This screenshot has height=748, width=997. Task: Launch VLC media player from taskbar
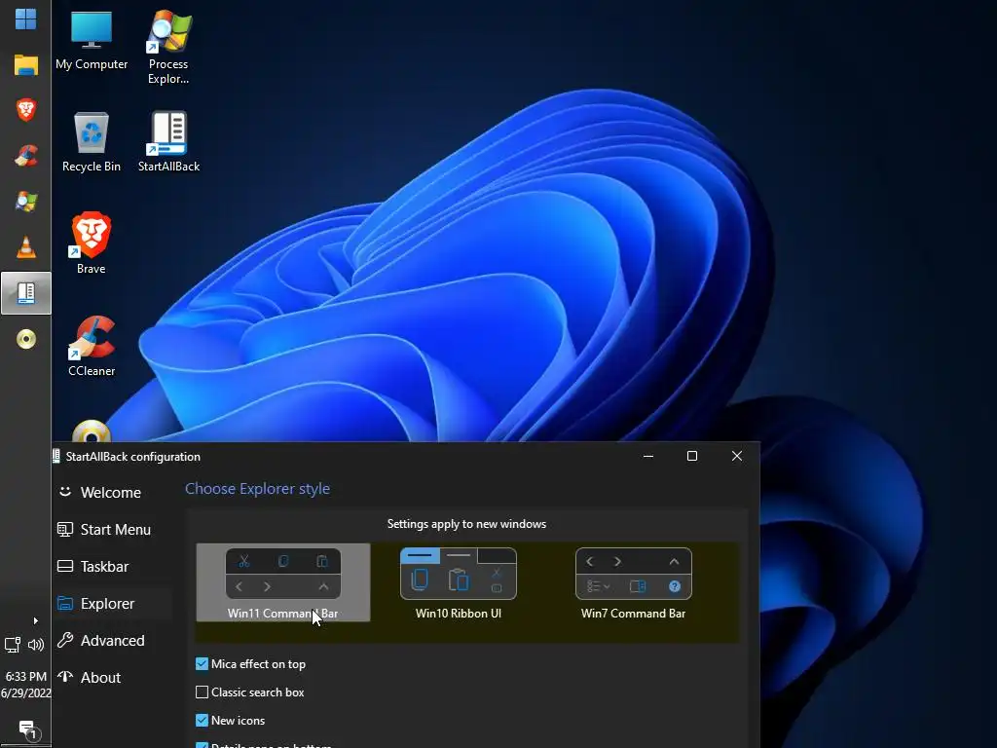click(x=25, y=246)
